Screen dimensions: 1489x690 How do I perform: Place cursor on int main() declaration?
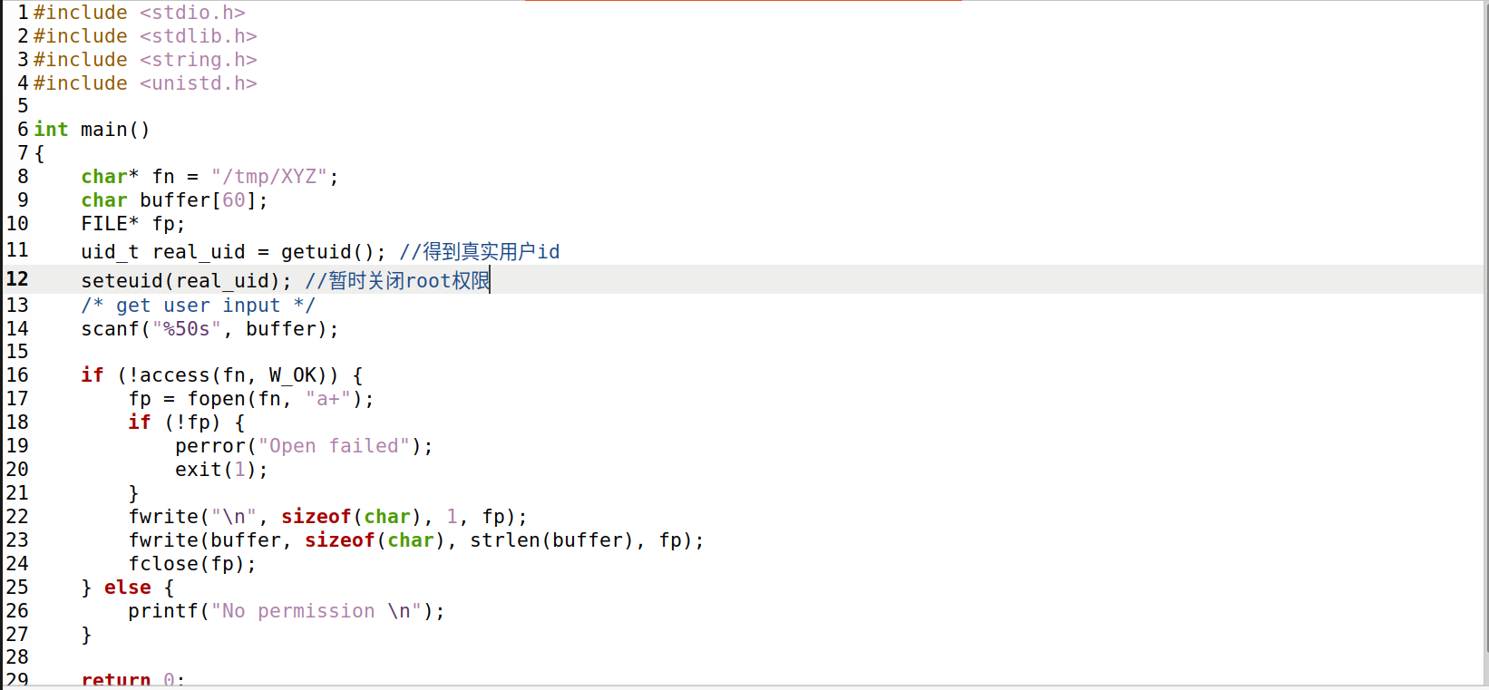click(92, 130)
